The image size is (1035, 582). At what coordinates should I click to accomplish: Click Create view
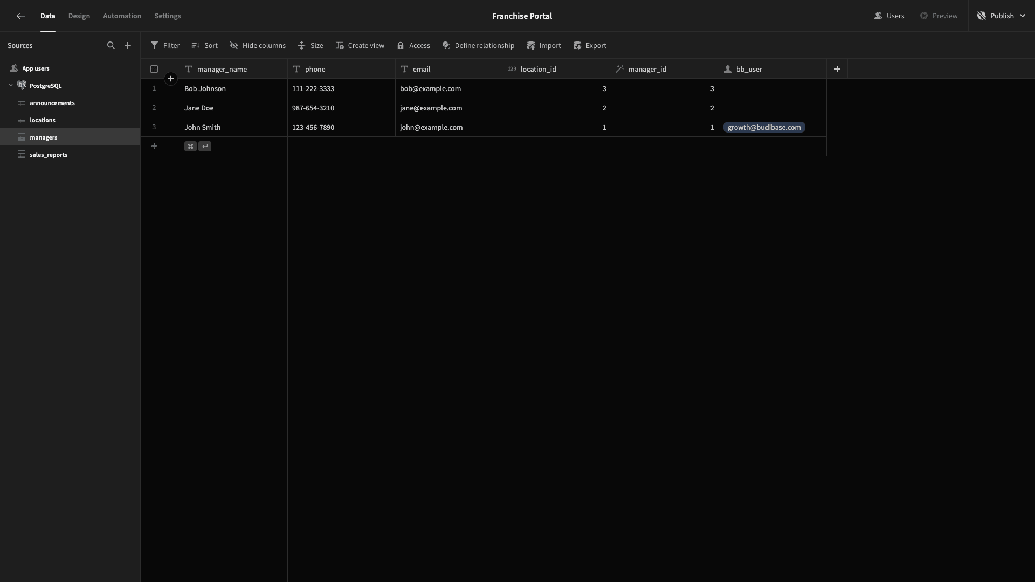click(360, 46)
